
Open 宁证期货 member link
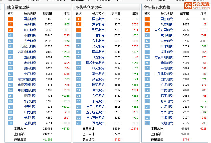30,74
